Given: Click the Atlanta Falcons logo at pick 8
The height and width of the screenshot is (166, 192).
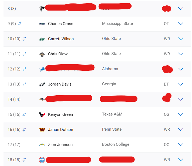Looking at the screenshot, I should [42, 9].
